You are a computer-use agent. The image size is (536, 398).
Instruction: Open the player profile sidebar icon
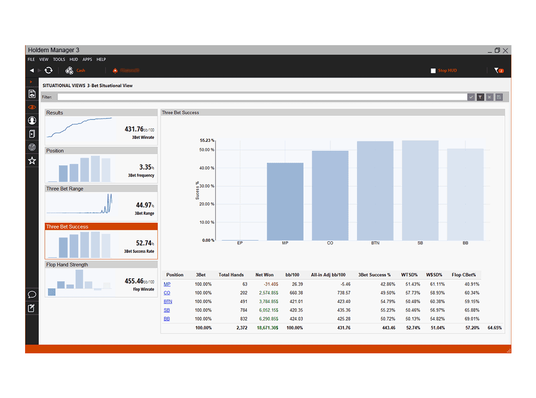point(32,120)
